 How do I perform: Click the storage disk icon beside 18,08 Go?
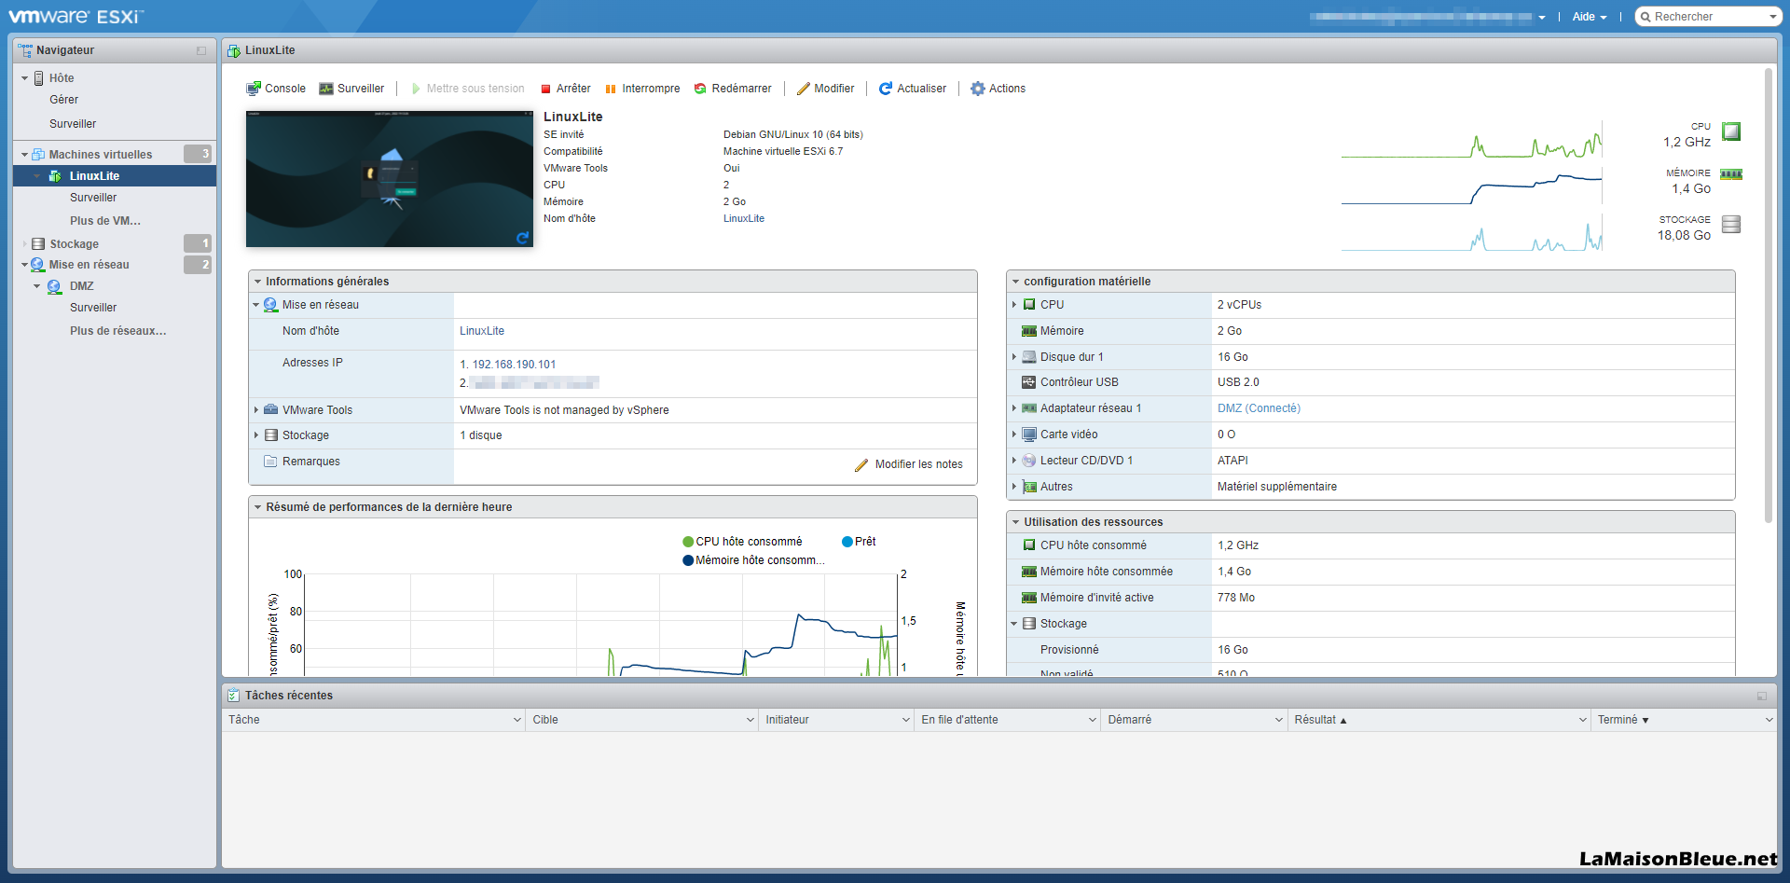[1731, 224]
